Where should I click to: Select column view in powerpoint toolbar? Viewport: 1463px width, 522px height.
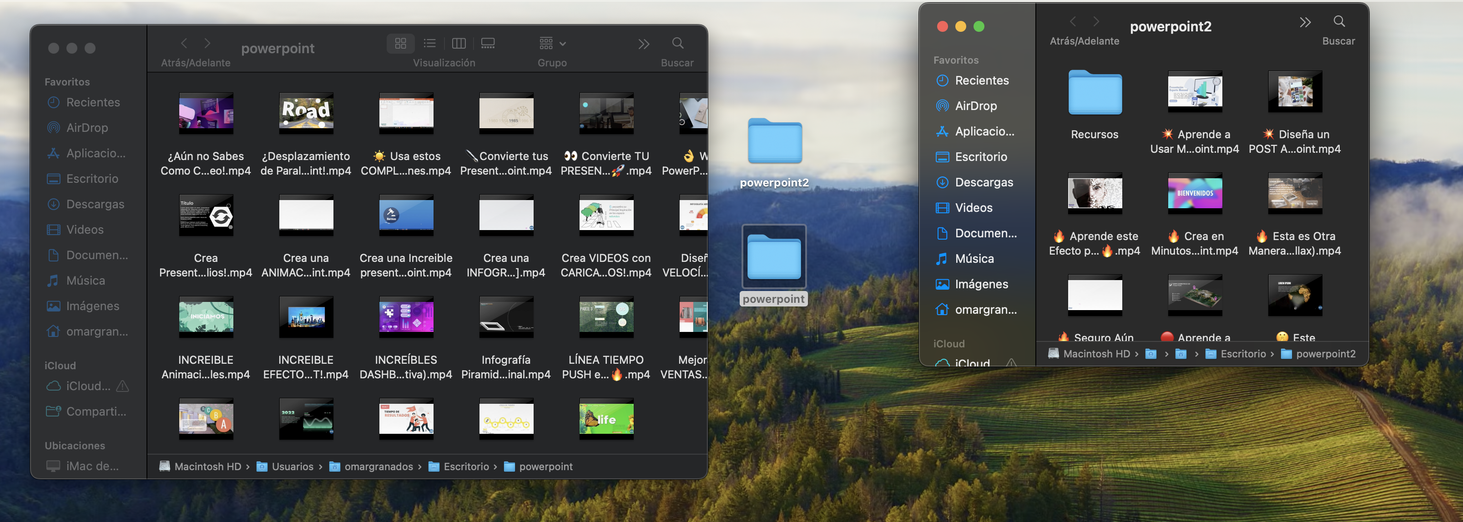click(459, 43)
